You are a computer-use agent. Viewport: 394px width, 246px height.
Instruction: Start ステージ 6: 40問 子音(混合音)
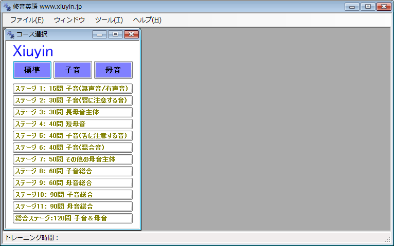(x=73, y=148)
